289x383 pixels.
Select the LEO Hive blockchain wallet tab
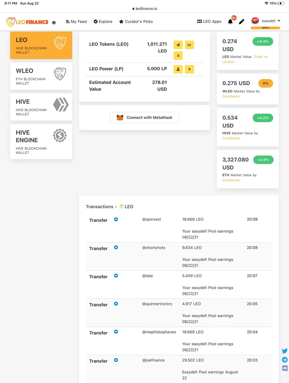41,45
